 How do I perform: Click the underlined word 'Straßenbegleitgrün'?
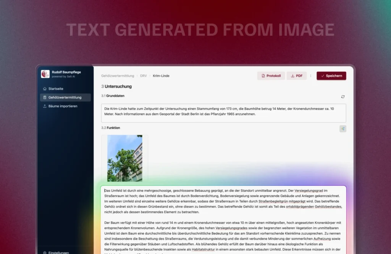tap(273, 201)
